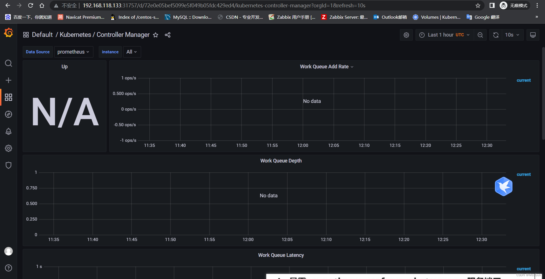Click the browser address bar URL
This screenshot has height=279, width=545.
224,5
